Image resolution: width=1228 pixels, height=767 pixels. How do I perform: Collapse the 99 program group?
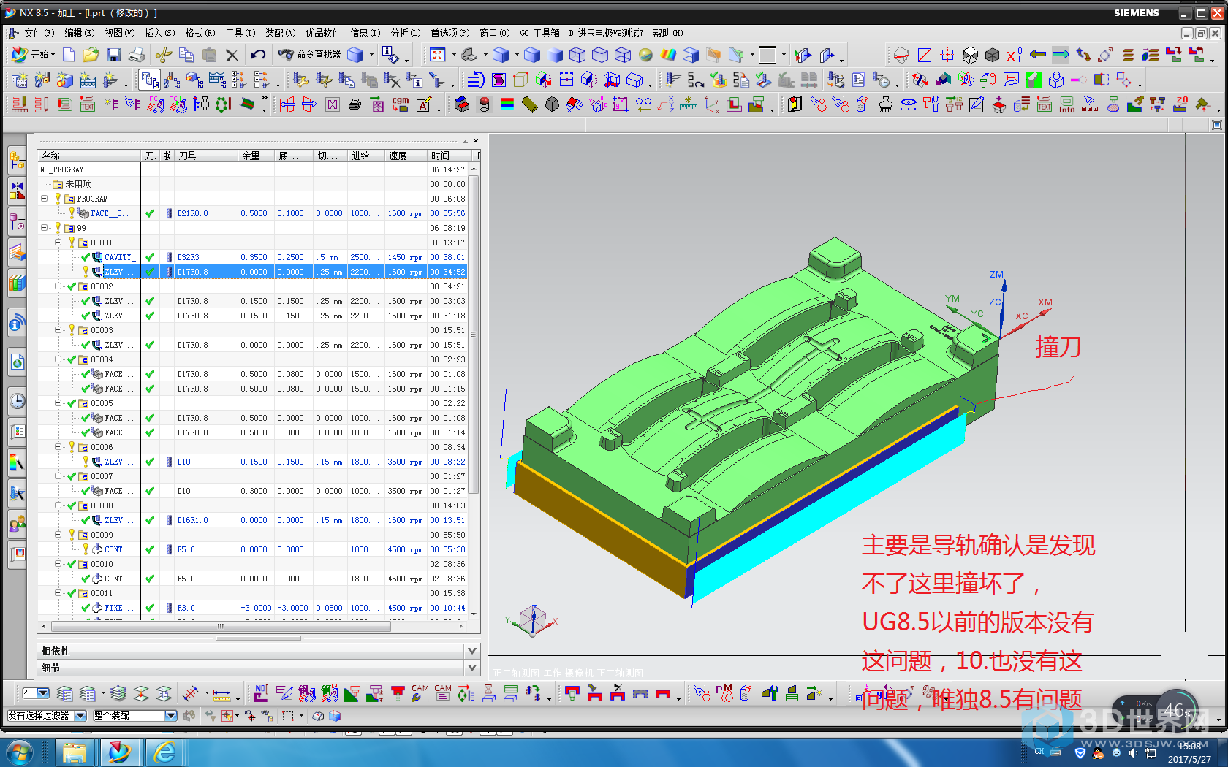pyautogui.click(x=45, y=228)
